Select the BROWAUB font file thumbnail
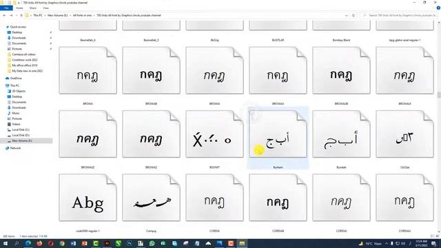The height and width of the screenshot is (248, 441). [342, 70]
